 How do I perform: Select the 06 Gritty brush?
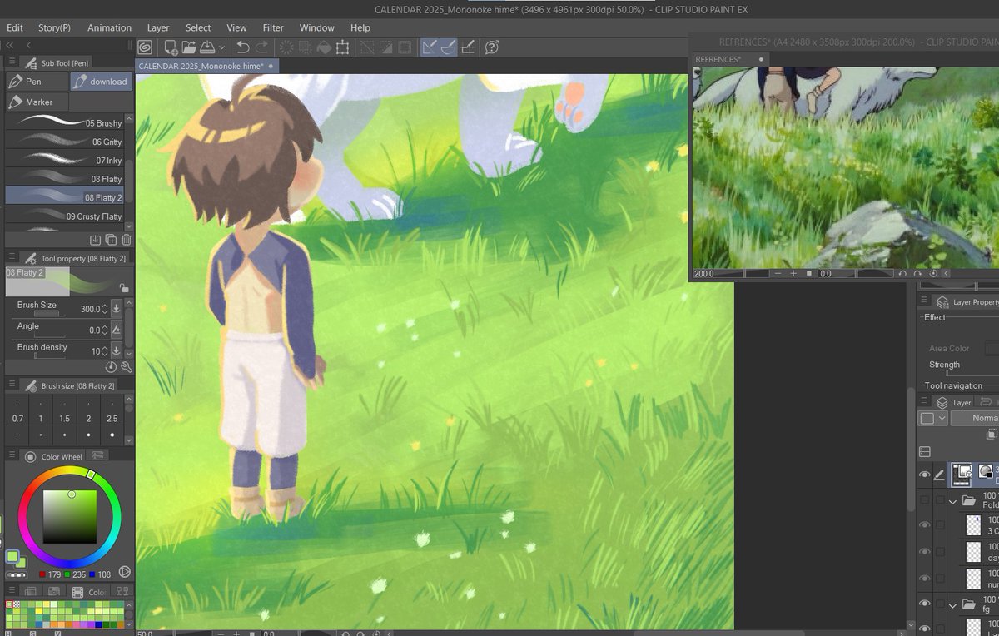[x=64, y=142]
